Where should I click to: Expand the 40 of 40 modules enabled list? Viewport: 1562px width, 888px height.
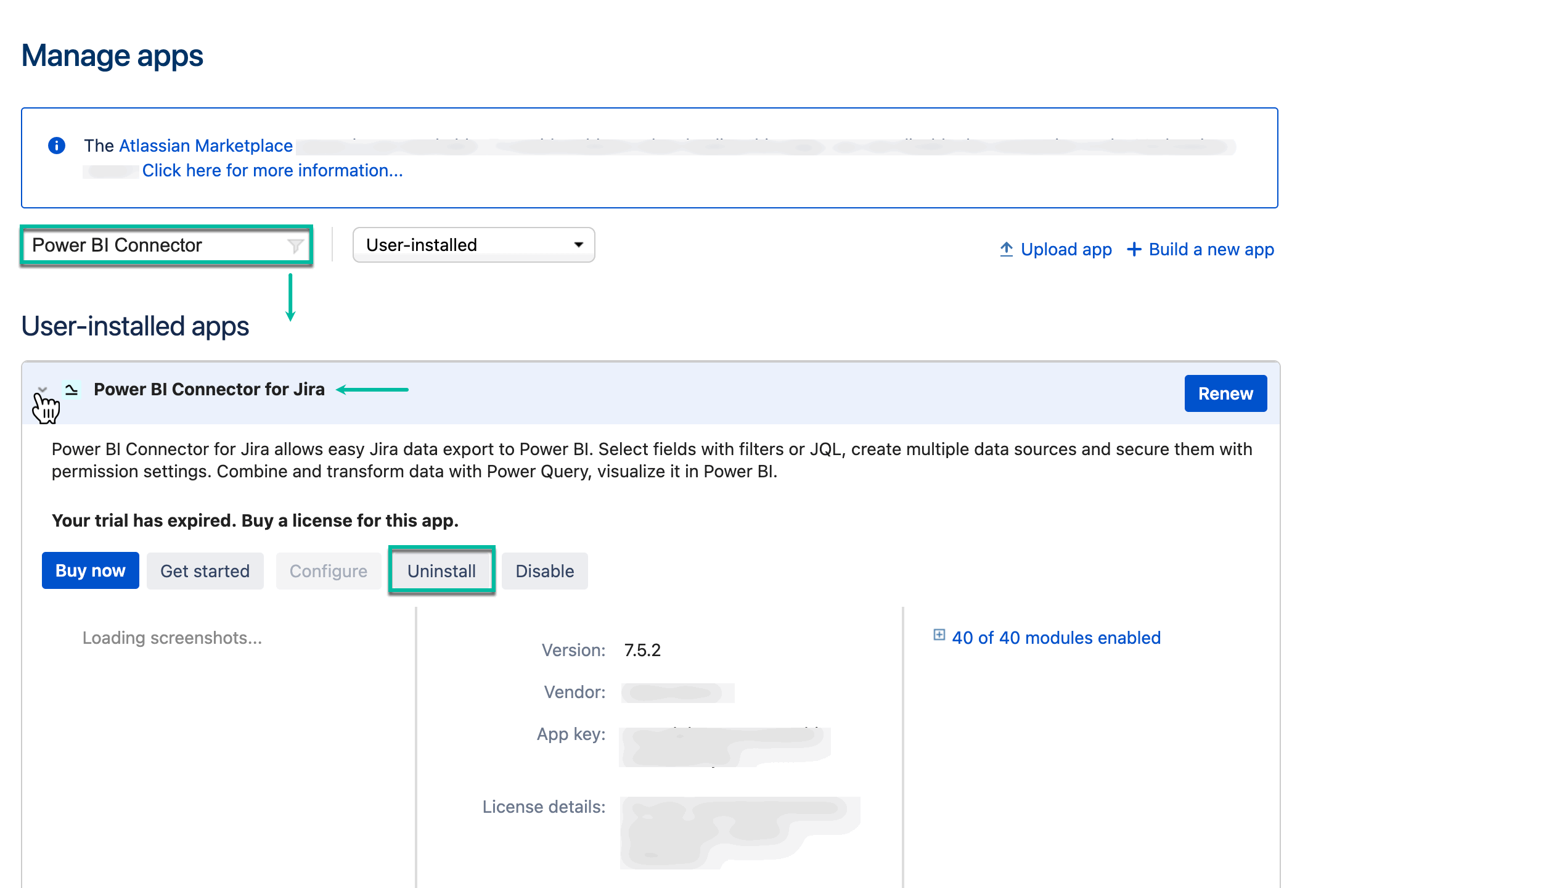click(1055, 638)
